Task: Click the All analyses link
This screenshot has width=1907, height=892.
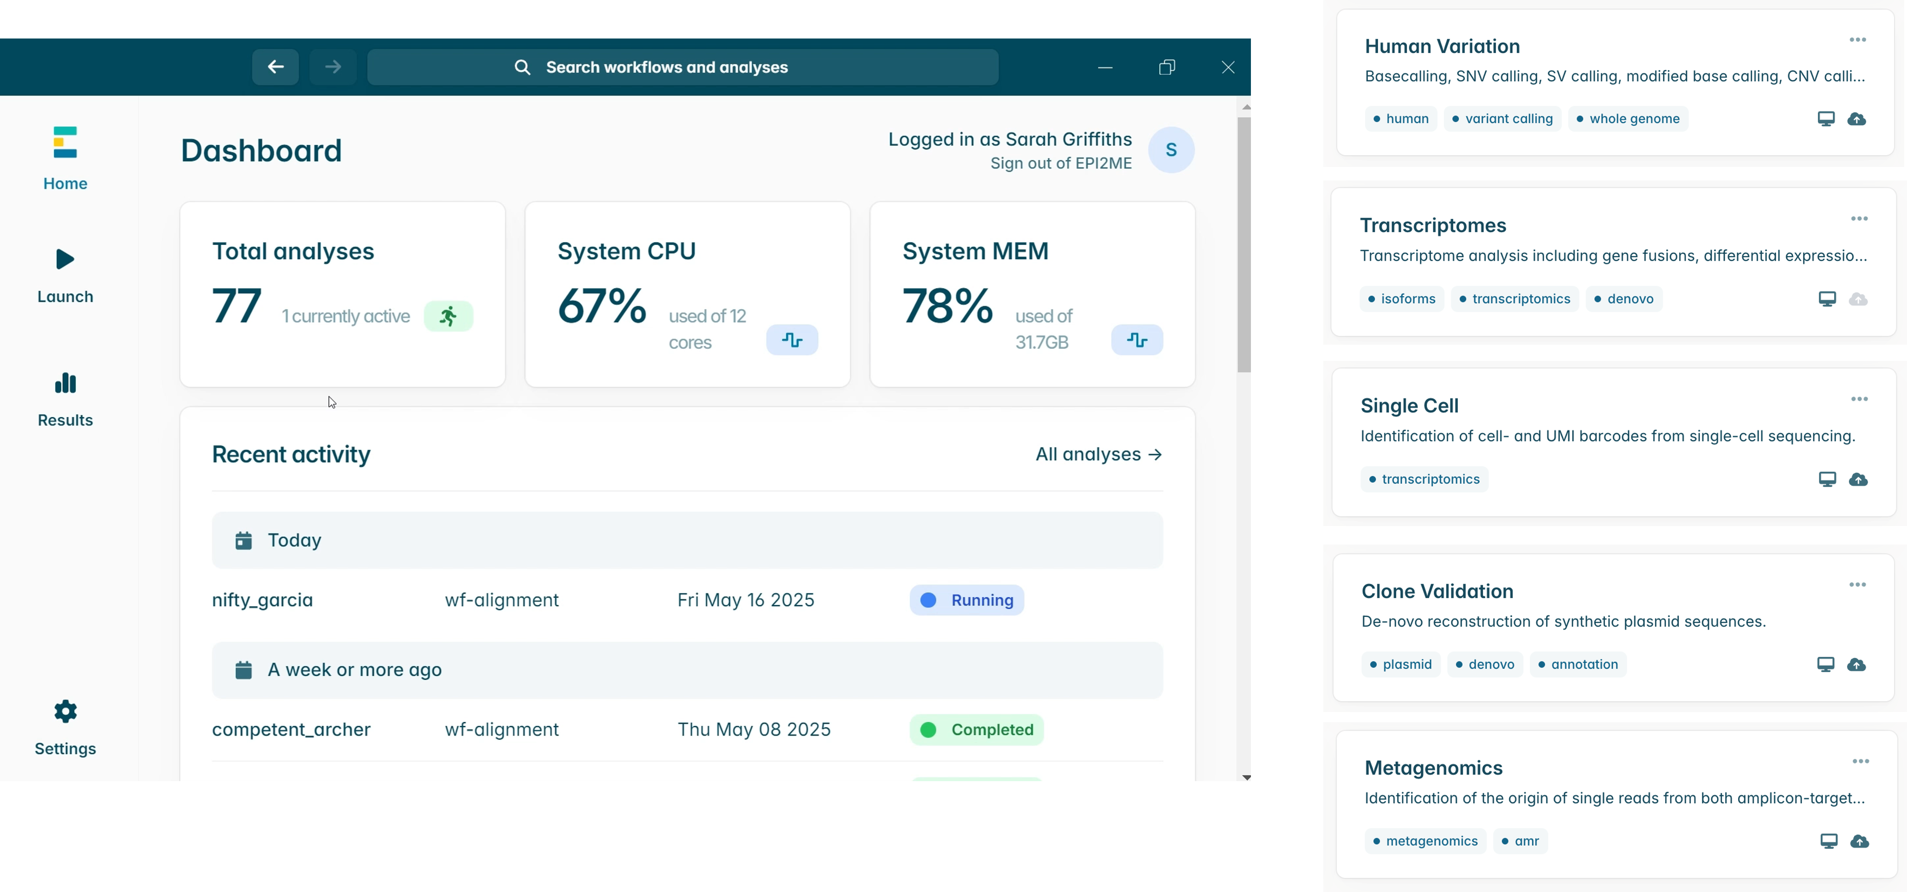Action: pyautogui.click(x=1098, y=455)
